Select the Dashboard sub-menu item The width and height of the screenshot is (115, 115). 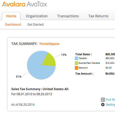(13, 25)
